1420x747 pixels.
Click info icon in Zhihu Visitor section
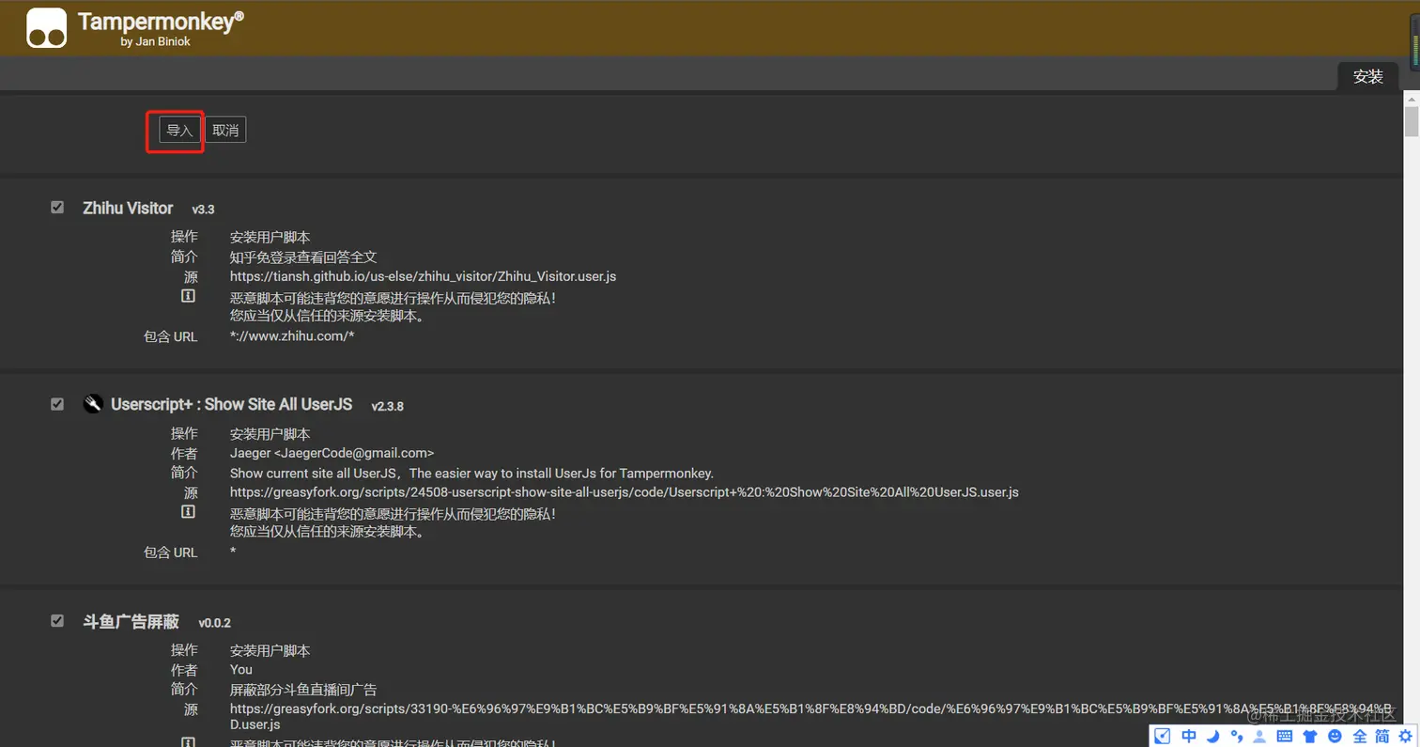click(188, 296)
